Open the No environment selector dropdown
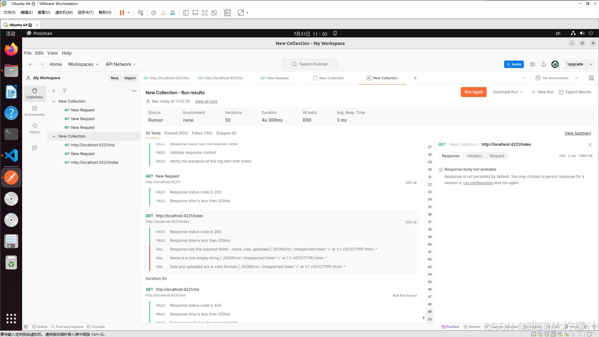This screenshot has width=599, height=337. pyautogui.click(x=557, y=78)
